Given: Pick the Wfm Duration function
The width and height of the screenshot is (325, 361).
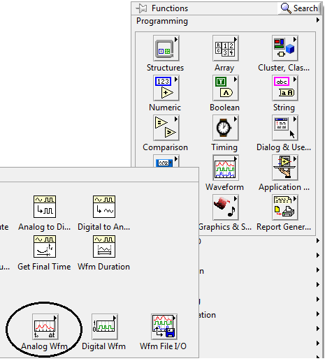Looking at the screenshot, I should coord(104,246).
